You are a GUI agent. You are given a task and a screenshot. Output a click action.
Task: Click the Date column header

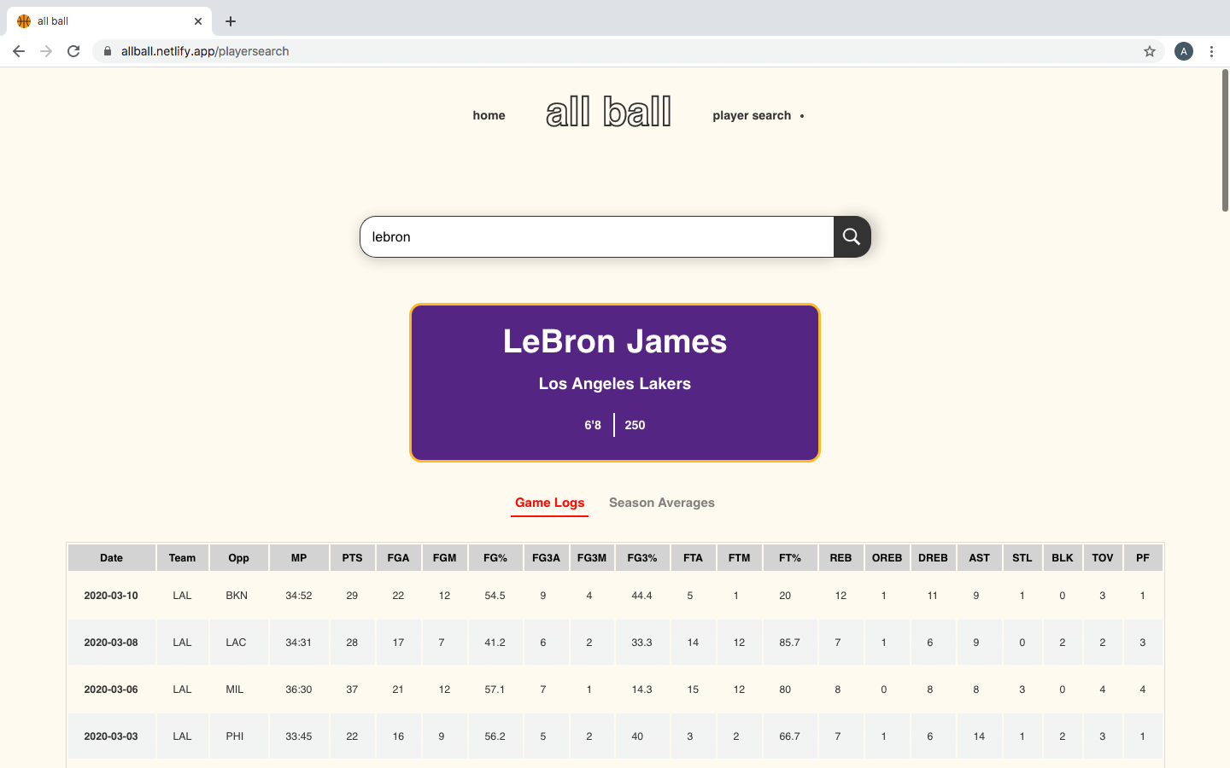click(112, 558)
